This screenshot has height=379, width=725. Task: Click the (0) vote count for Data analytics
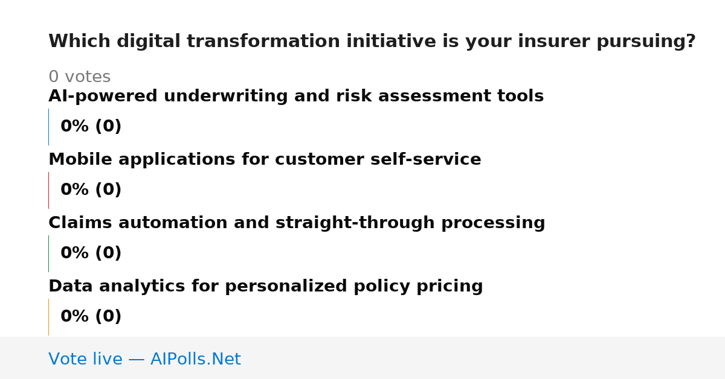108,317
